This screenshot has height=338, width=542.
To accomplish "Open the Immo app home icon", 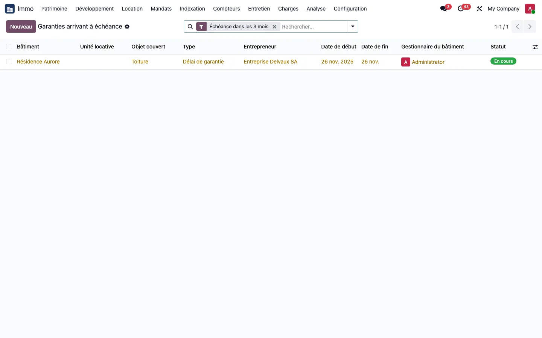I will pos(10,9).
